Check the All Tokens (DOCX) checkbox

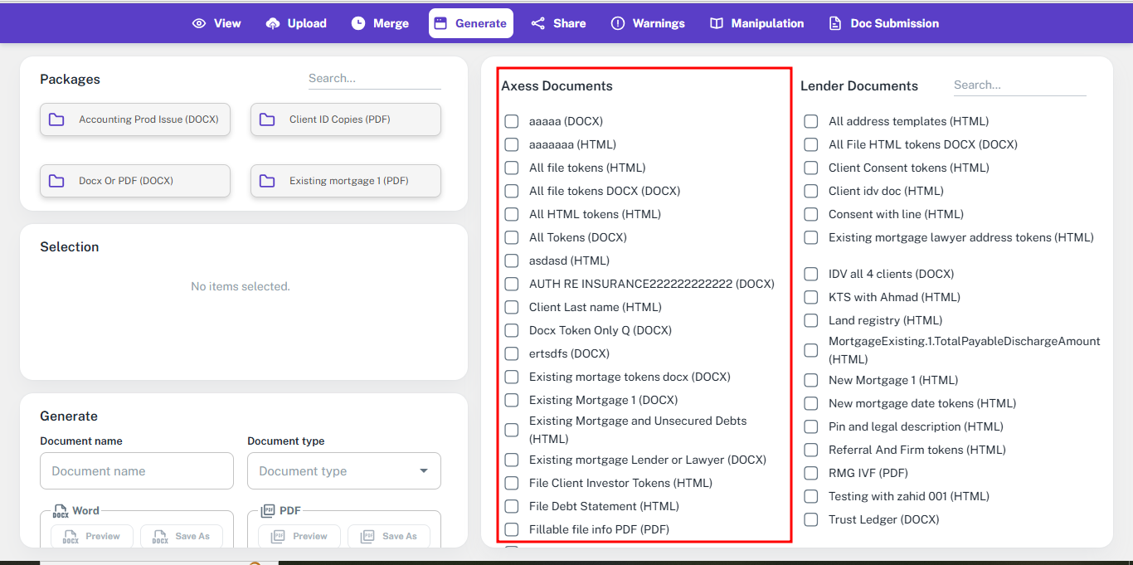[x=512, y=237]
